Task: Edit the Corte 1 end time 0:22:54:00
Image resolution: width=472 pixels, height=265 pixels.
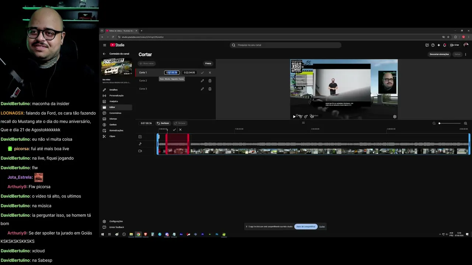Action: 189,73
